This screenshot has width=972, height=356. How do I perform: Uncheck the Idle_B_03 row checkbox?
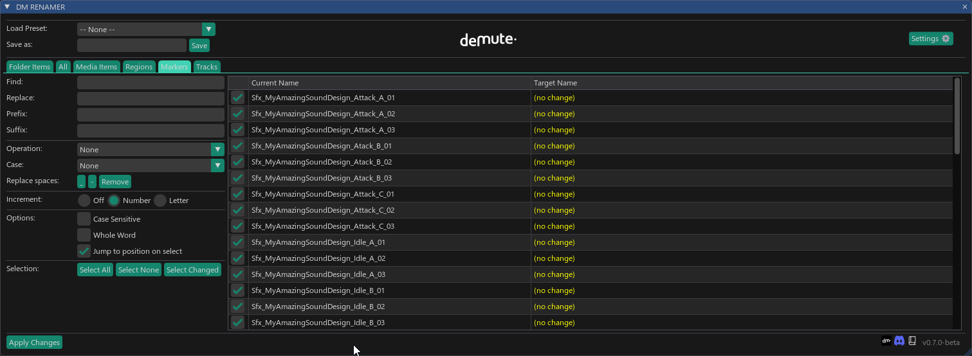pyautogui.click(x=238, y=323)
